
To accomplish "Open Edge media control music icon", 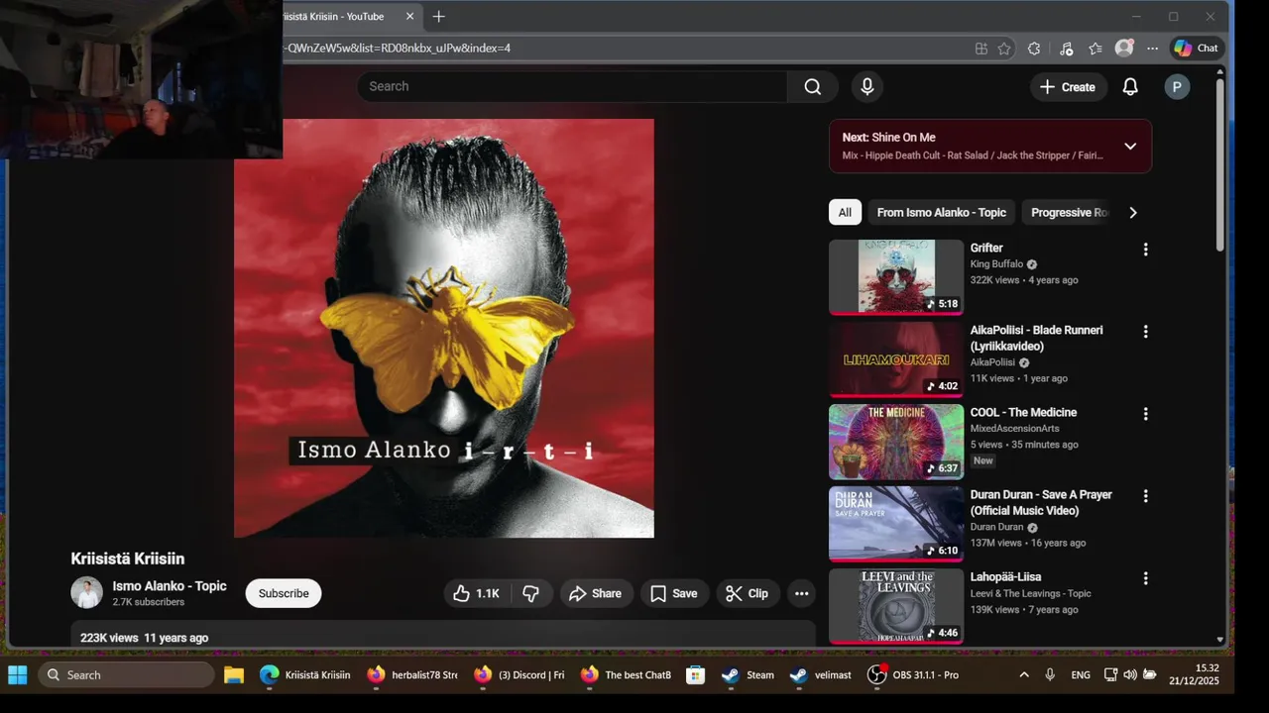I will point(1066,48).
